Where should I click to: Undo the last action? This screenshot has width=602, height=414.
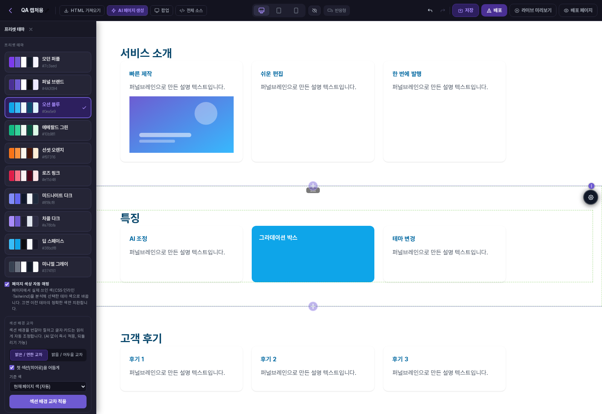coord(430,11)
